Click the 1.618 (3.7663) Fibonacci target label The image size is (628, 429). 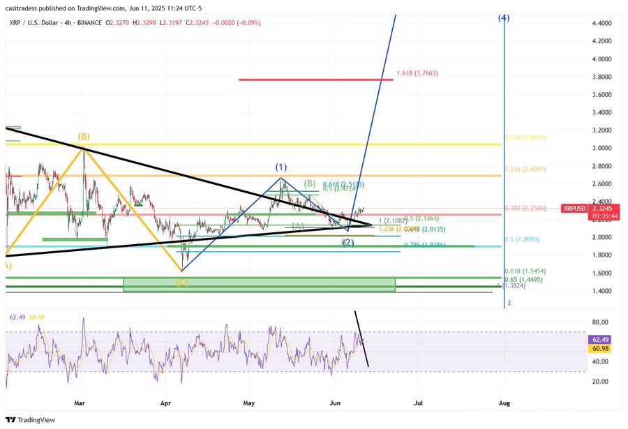tap(418, 72)
